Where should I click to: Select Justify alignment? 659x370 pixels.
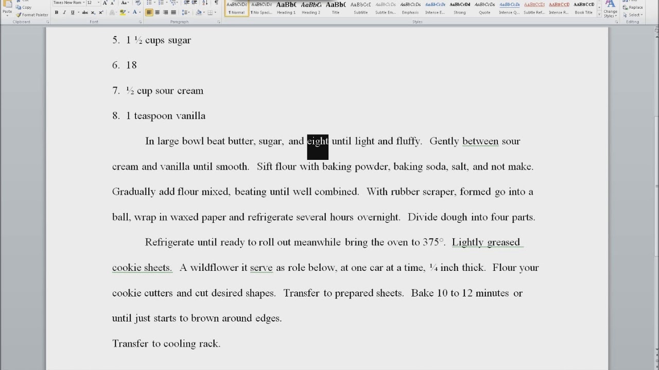(174, 12)
